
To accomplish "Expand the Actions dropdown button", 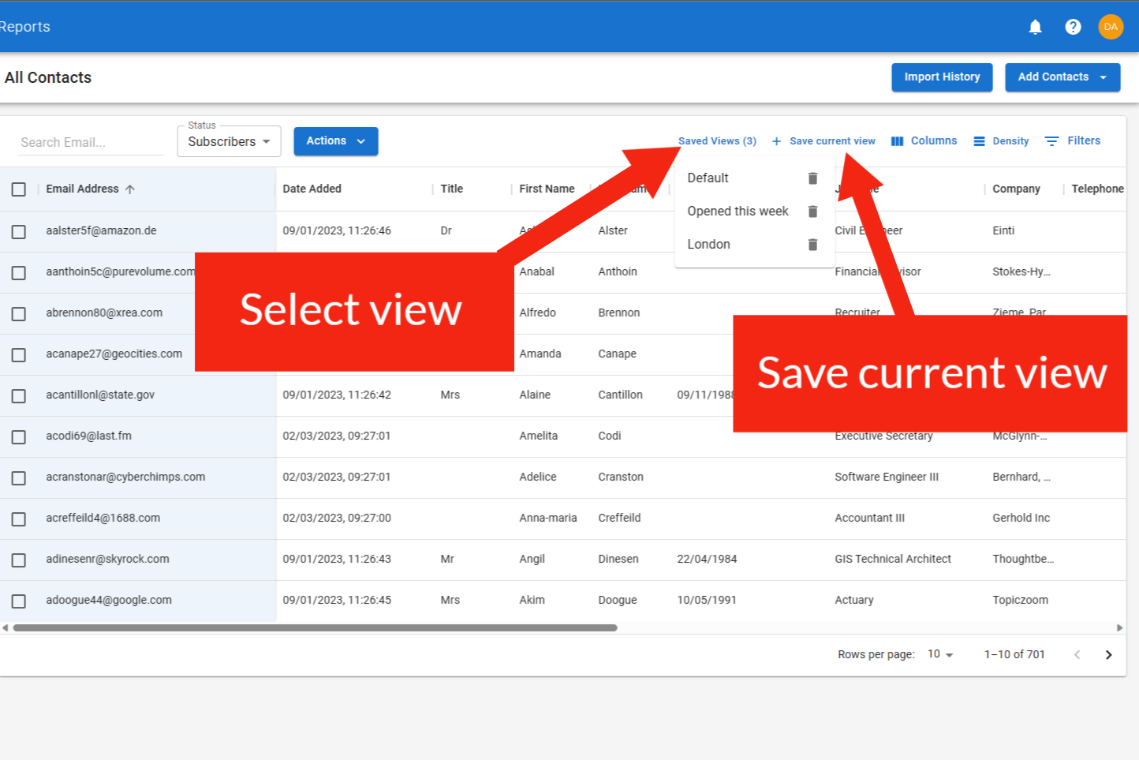I will [x=335, y=141].
